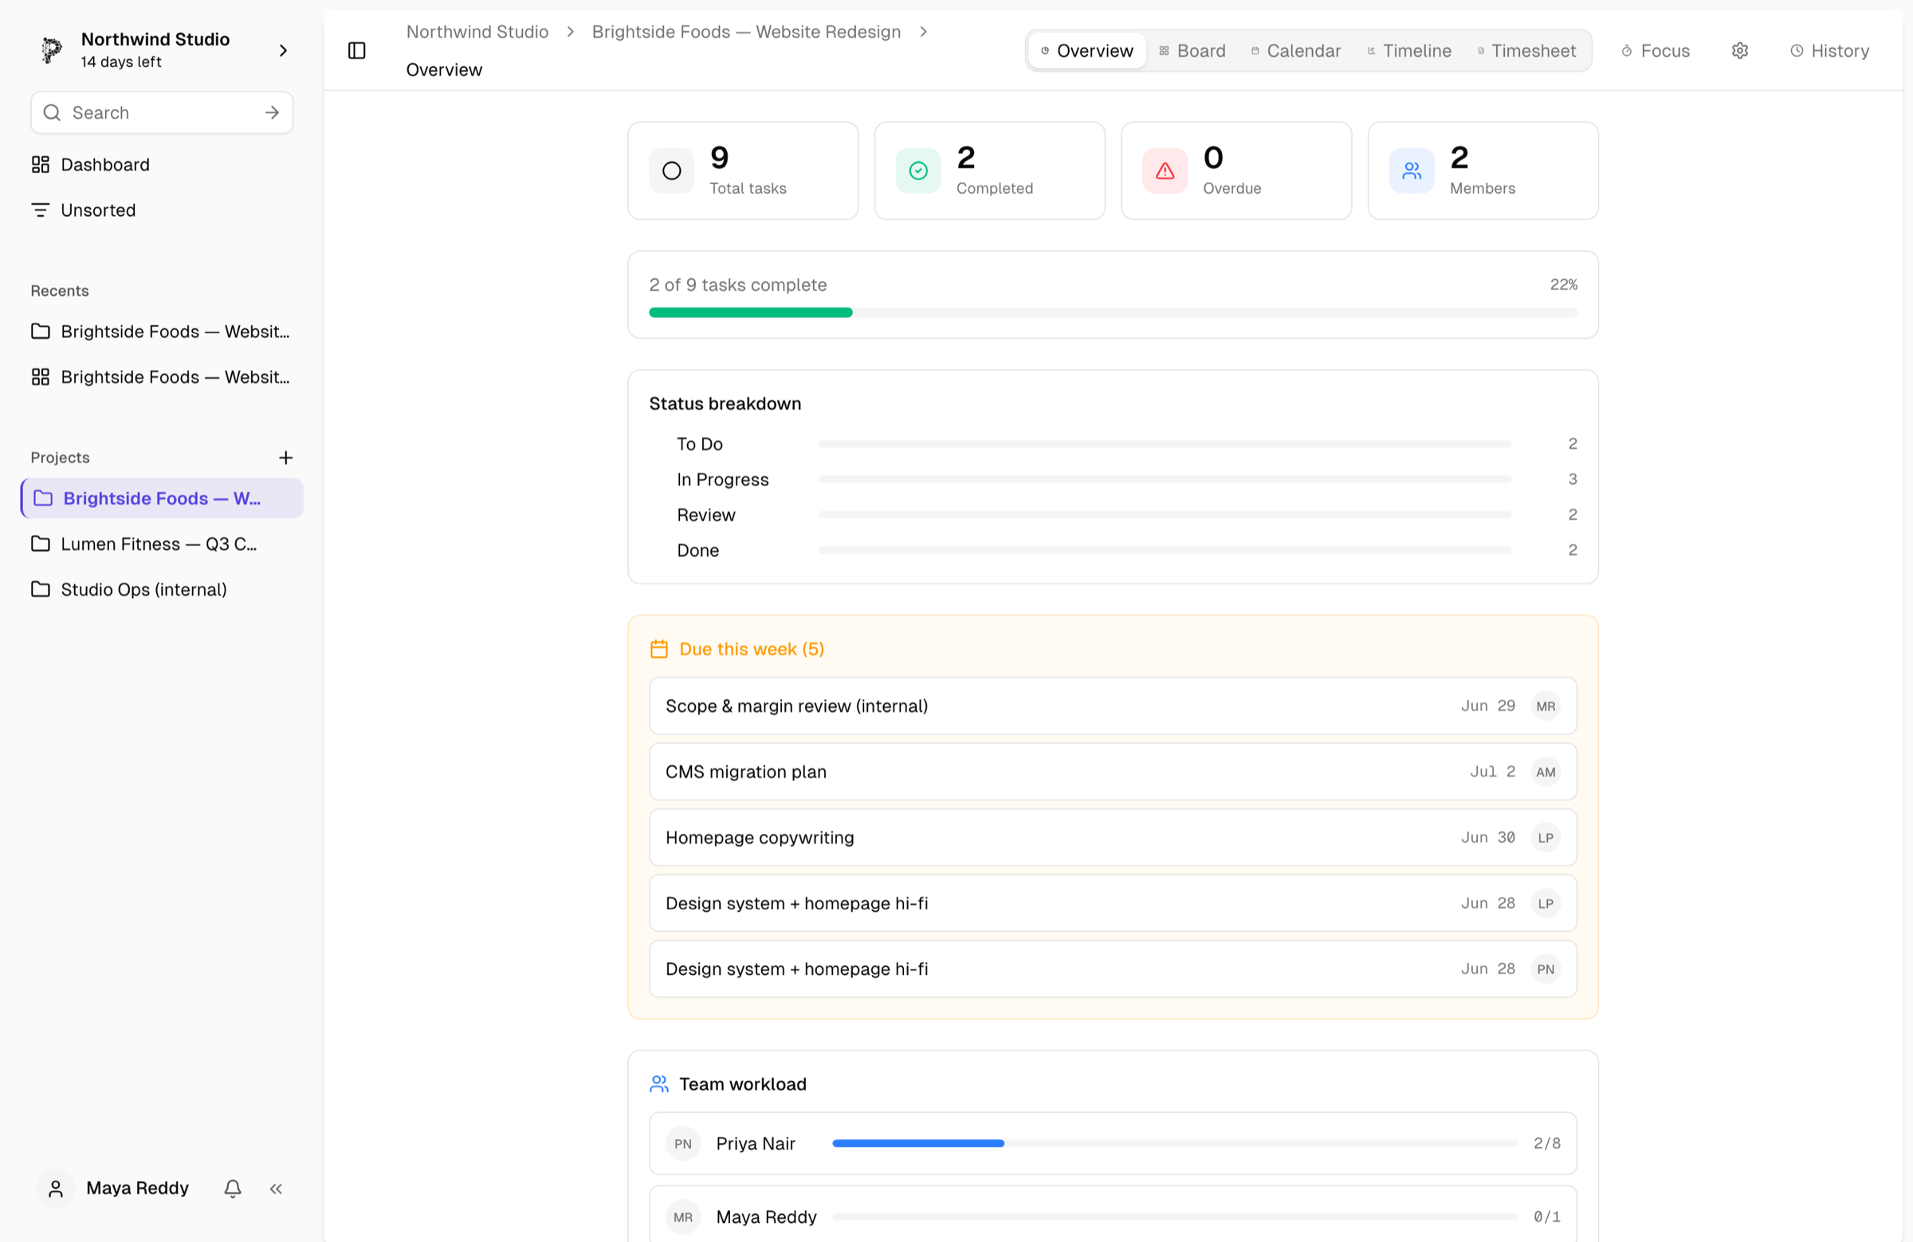The width and height of the screenshot is (1913, 1242).
Task: Click the 22% completion value
Action: click(1563, 285)
